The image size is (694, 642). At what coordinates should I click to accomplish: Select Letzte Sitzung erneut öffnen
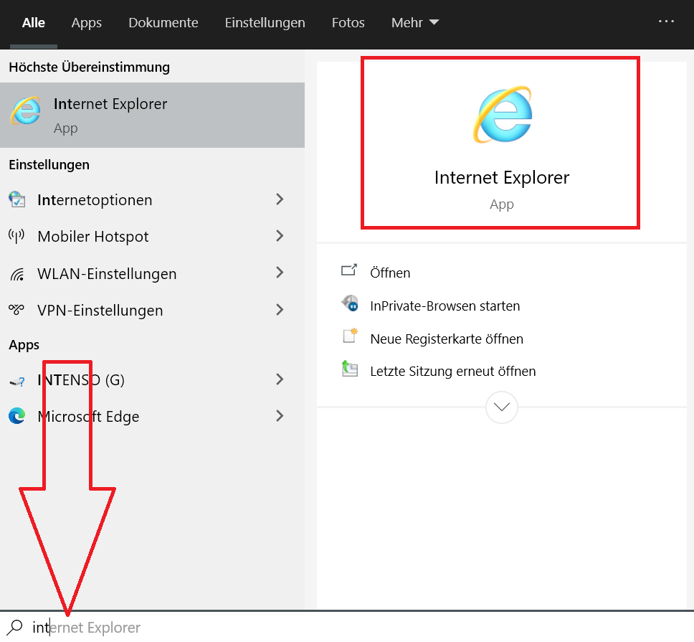[x=453, y=371]
